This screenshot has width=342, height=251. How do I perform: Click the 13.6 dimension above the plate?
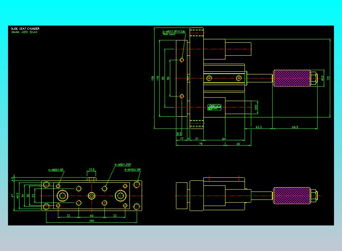click(x=92, y=169)
